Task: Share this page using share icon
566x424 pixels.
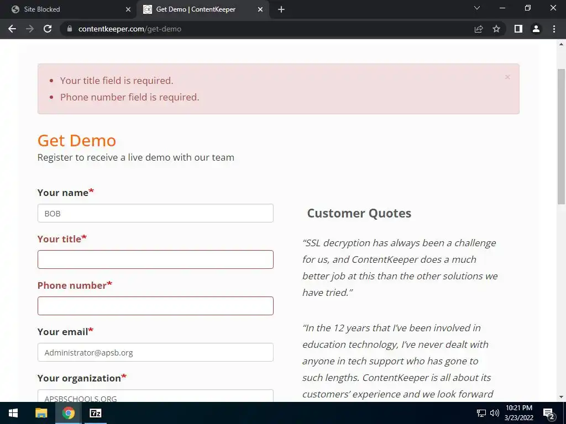Action: tap(479, 29)
